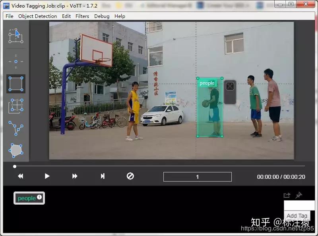Click the Add Tag button
The height and width of the screenshot is (236, 318).
tap(297, 216)
